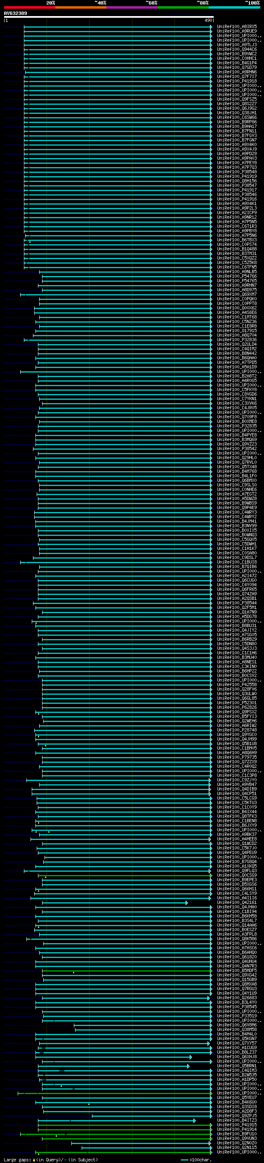Open the UniRef100_Q7GD79 entry

[237, 67]
